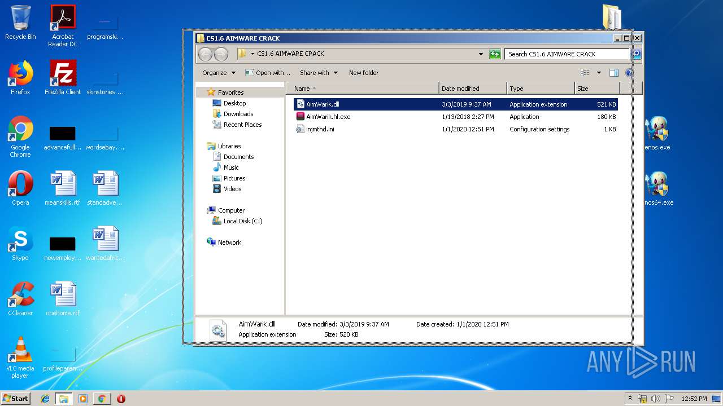The height and width of the screenshot is (406, 723).
Task: Select the Skype desktop shortcut
Action: click(x=20, y=244)
